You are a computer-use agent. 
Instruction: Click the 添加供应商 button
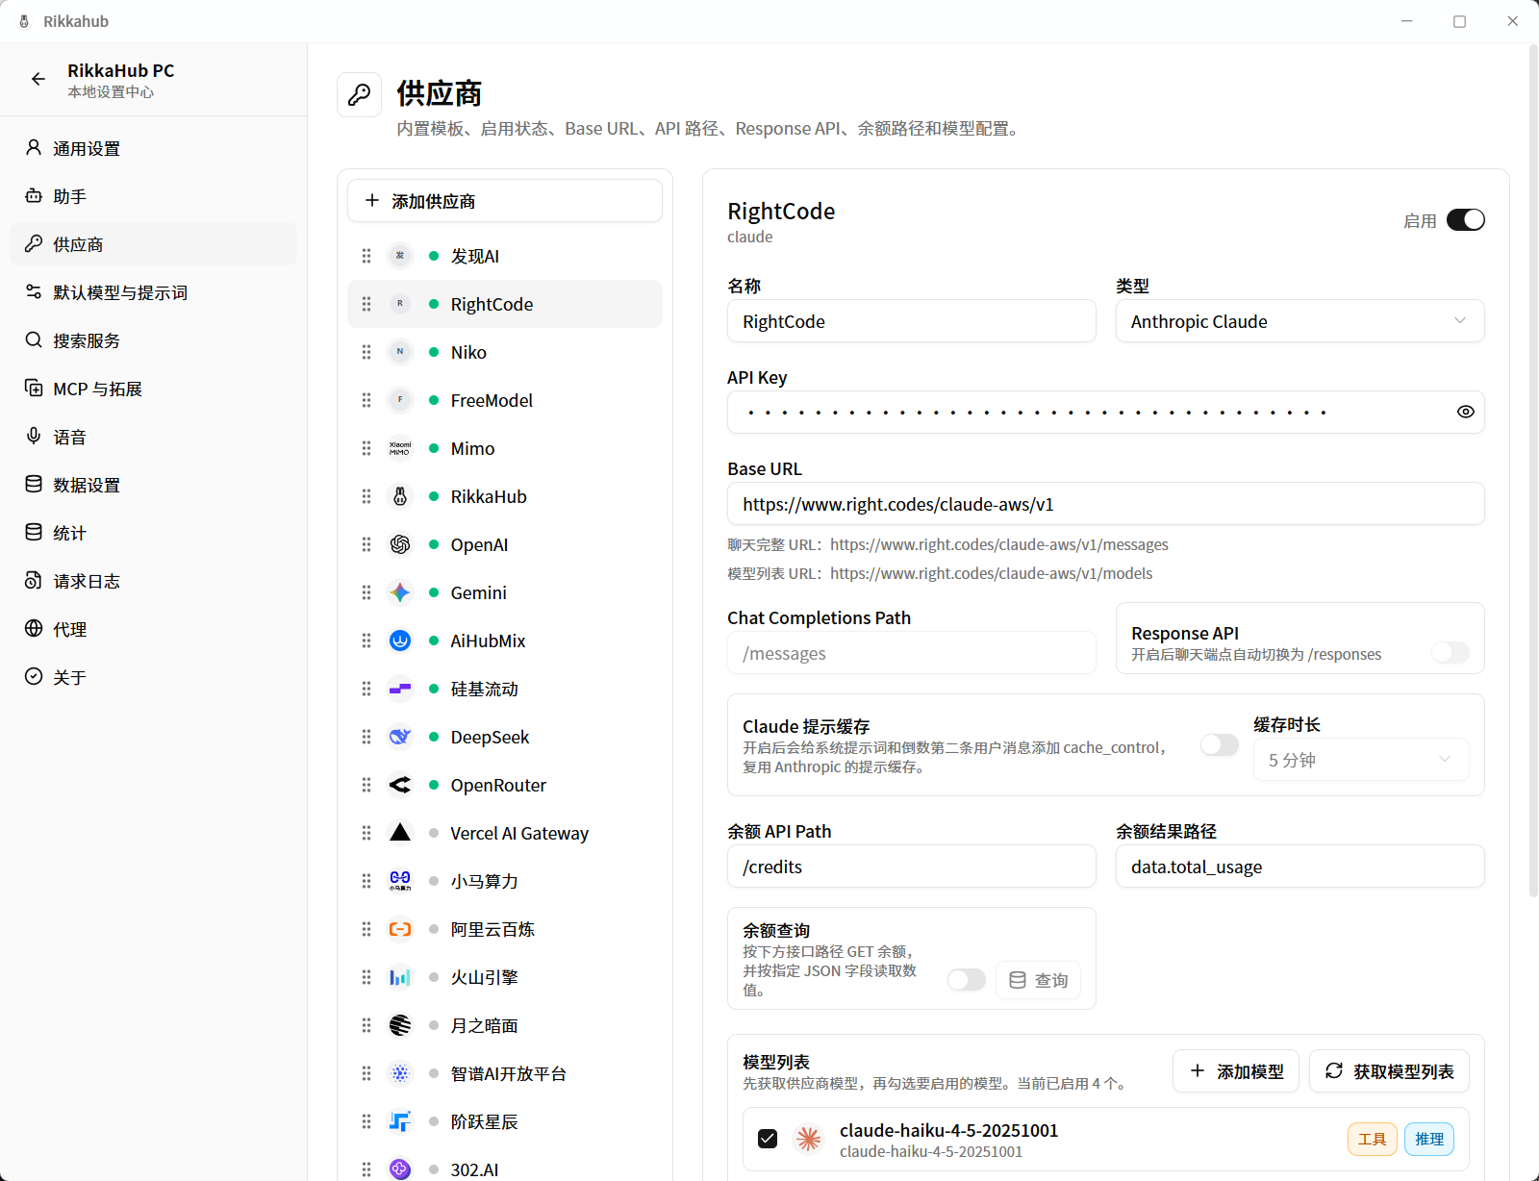pyautogui.click(x=505, y=201)
